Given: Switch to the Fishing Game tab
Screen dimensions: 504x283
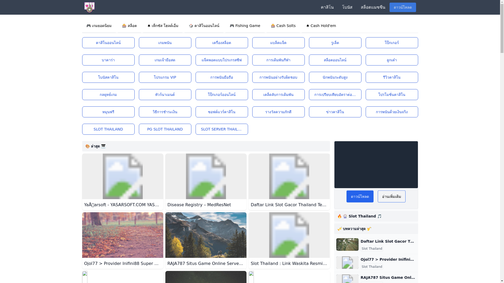Looking at the screenshot, I should pos(245,26).
